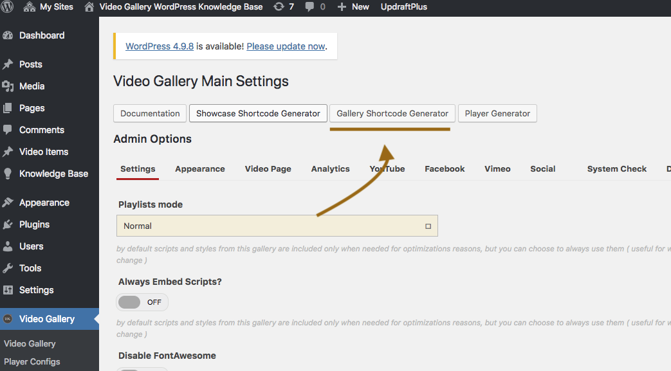Select Video Gallery main sidebar item
The height and width of the screenshot is (371, 671).
pyautogui.click(x=47, y=319)
